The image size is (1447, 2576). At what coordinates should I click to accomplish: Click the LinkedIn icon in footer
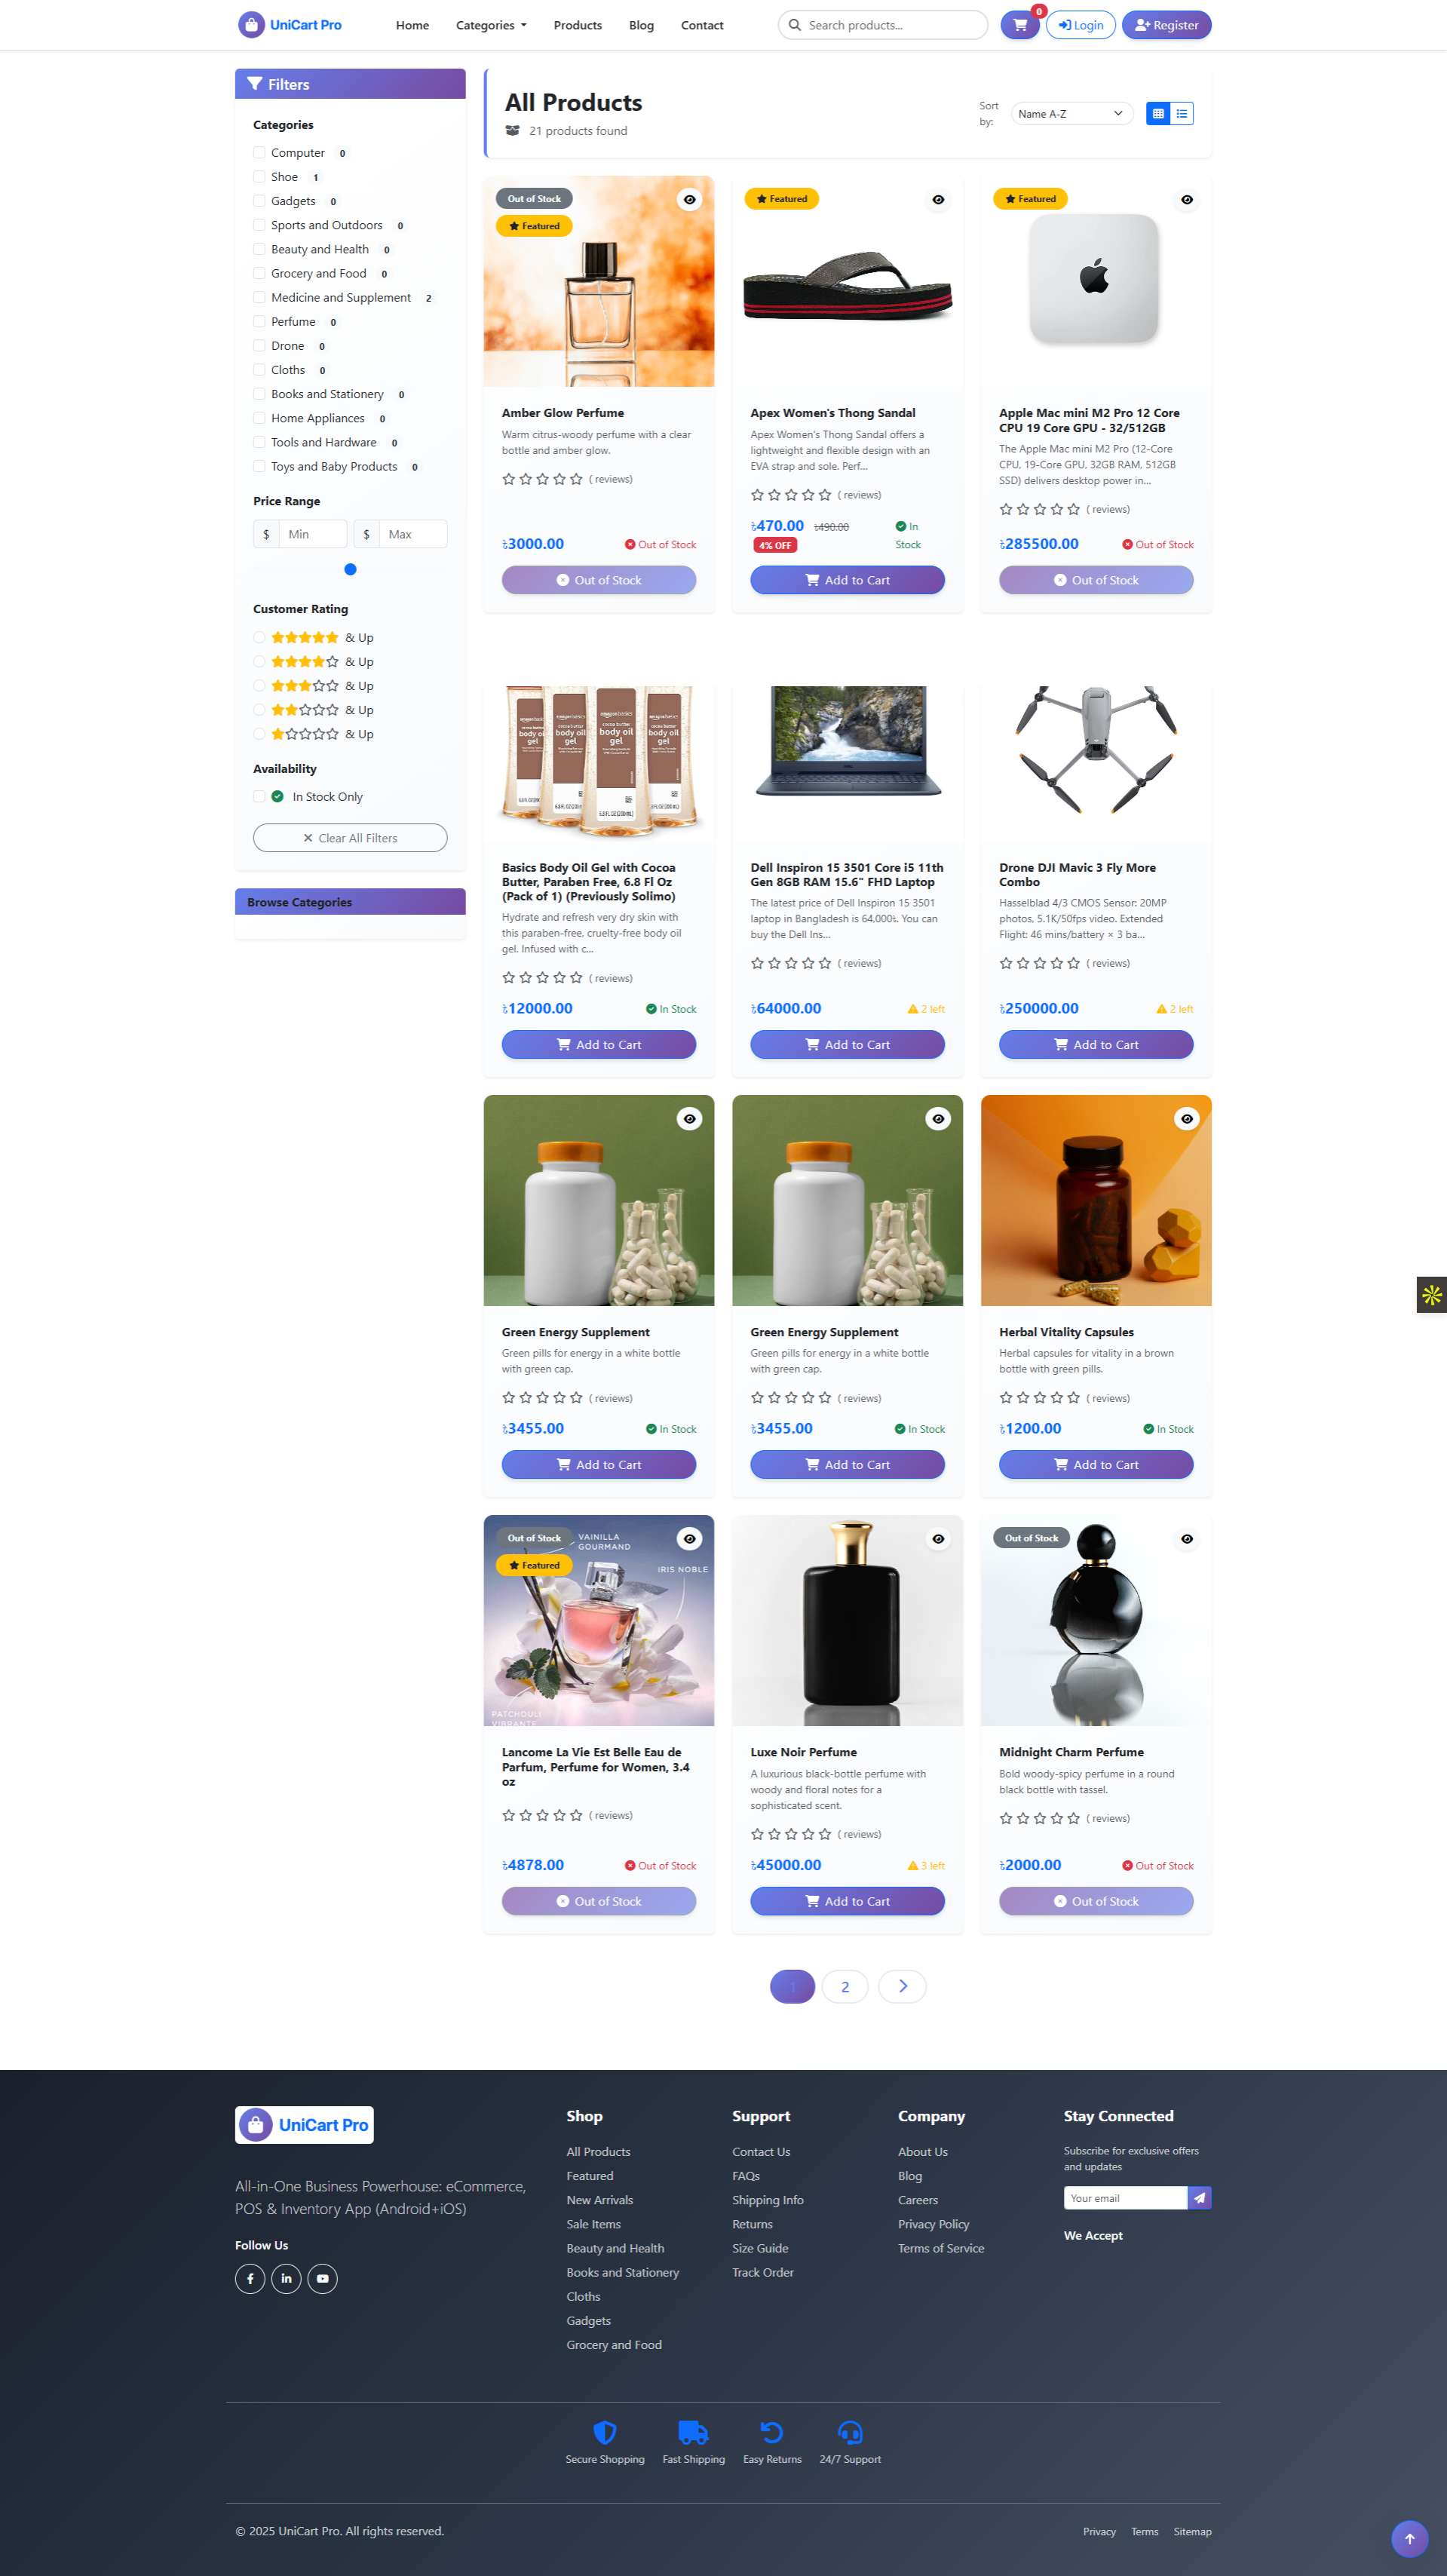(286, 2278)
